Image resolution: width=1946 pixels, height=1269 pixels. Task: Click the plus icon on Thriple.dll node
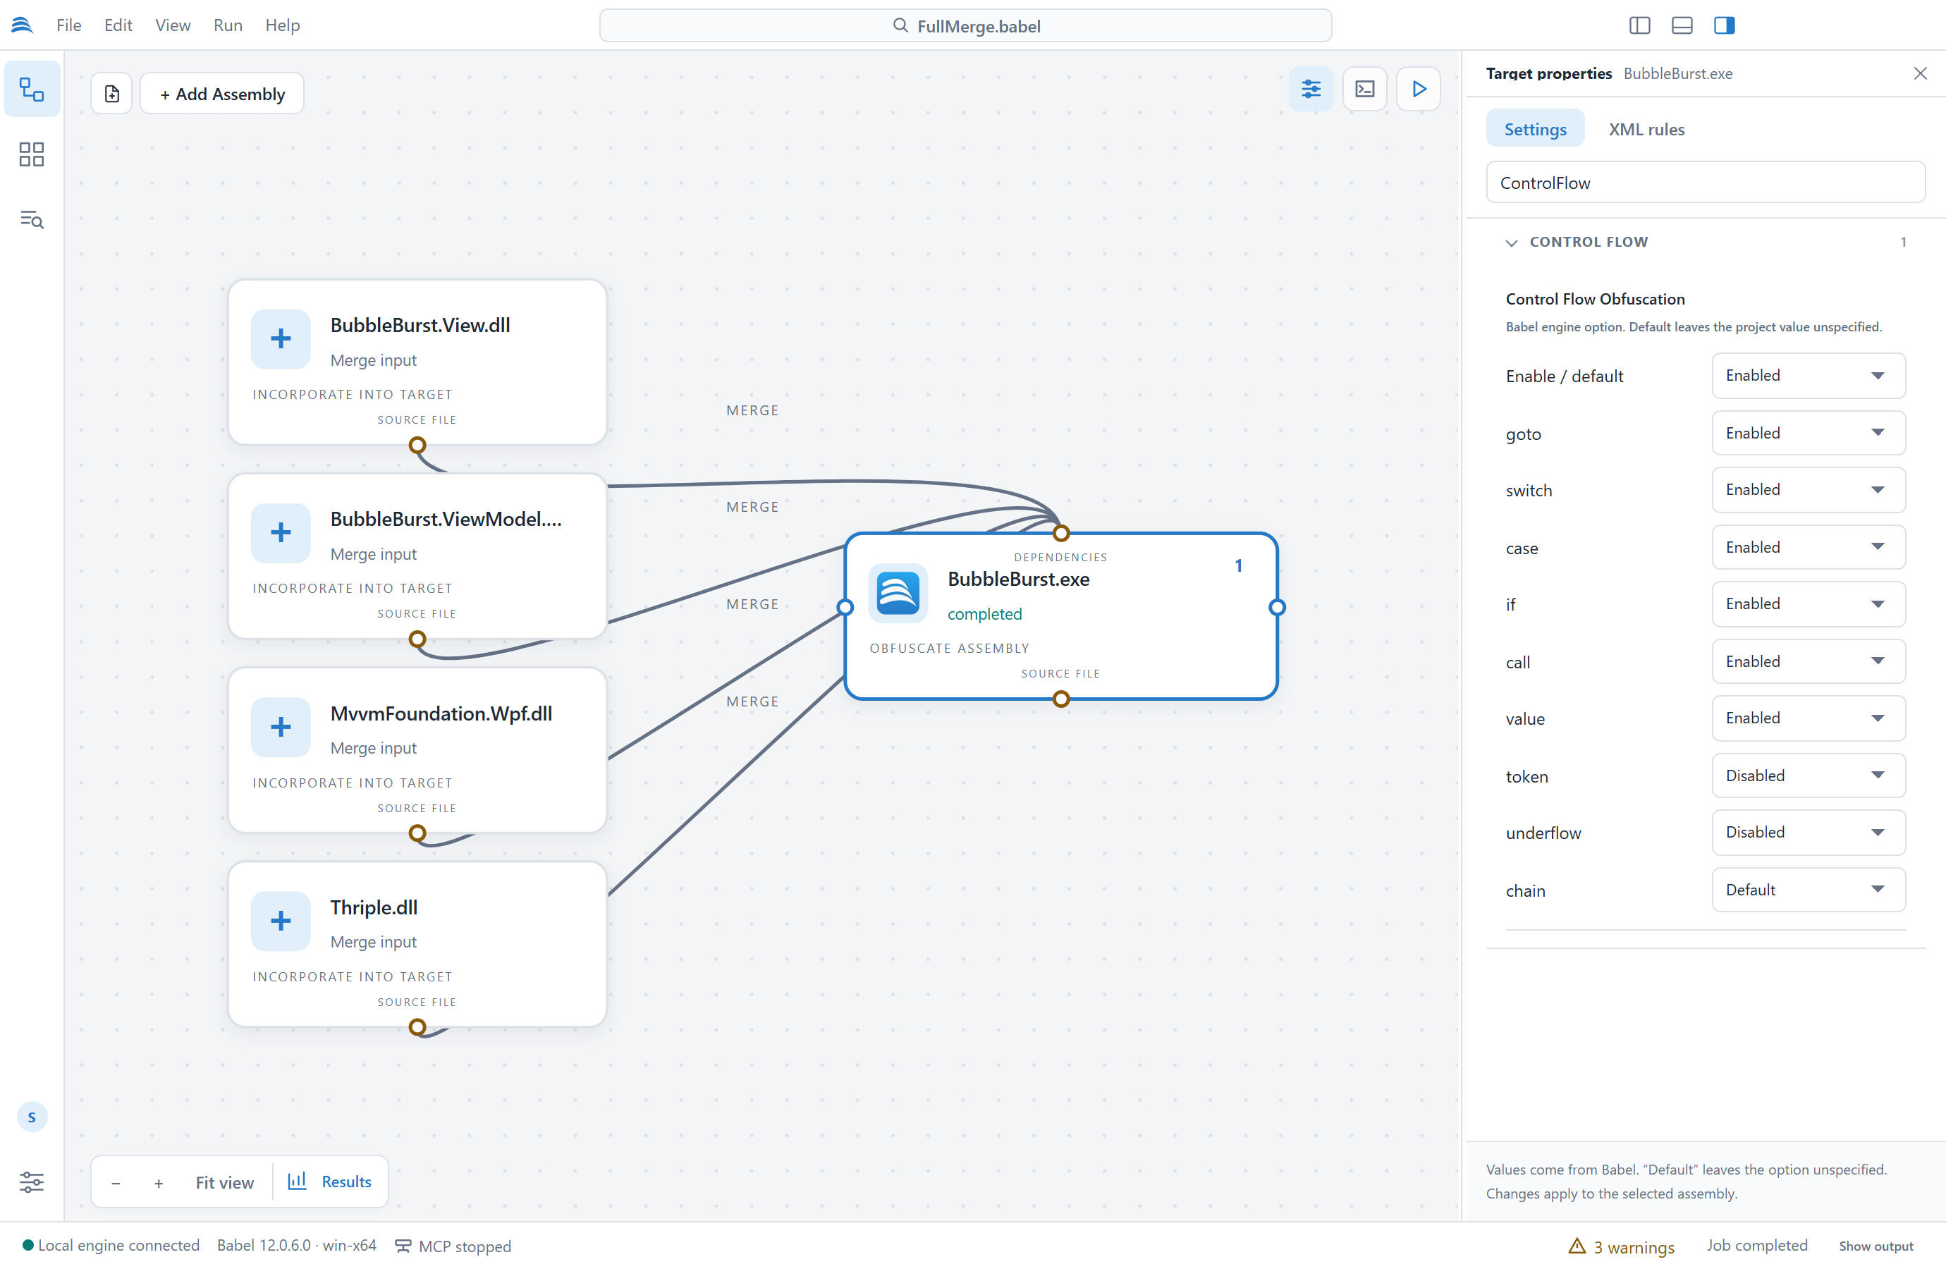(281, 921)
